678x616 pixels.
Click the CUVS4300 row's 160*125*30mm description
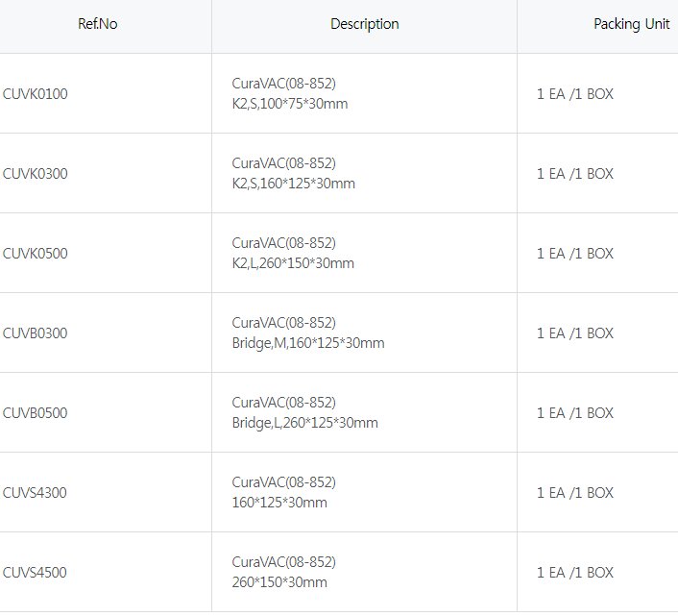(x=279, y=503)
